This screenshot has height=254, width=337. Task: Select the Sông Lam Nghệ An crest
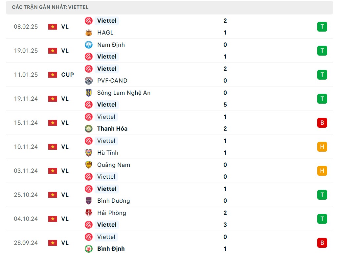[x=88, y=93]
